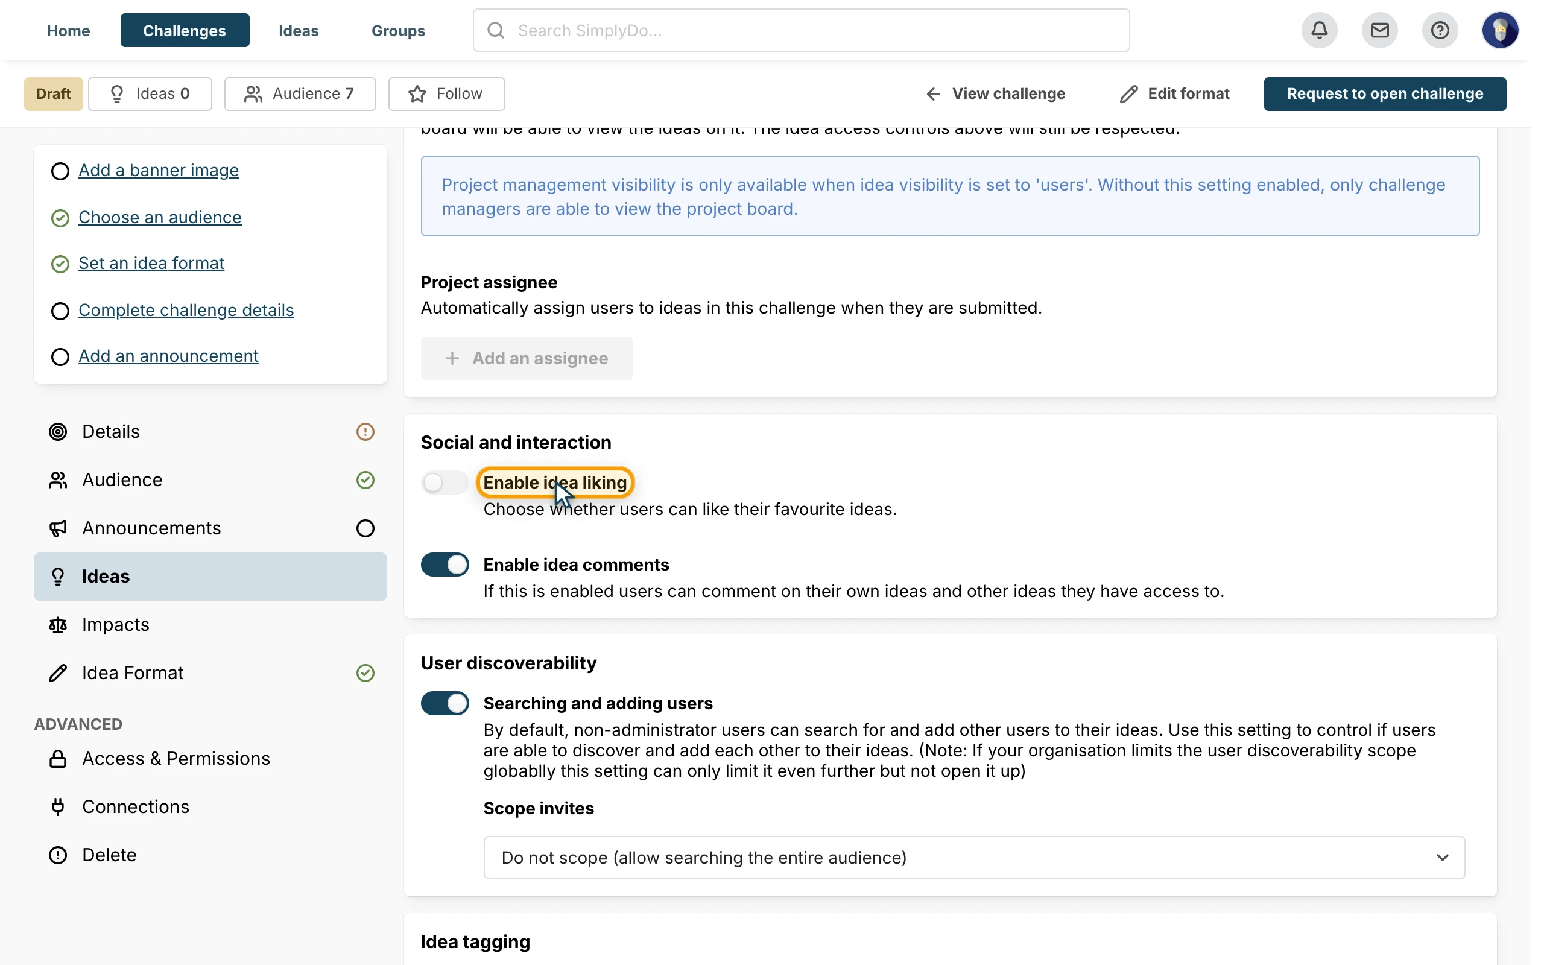Open the Groups tab
Screen dimensions: 1544x965
pos(398,30)
